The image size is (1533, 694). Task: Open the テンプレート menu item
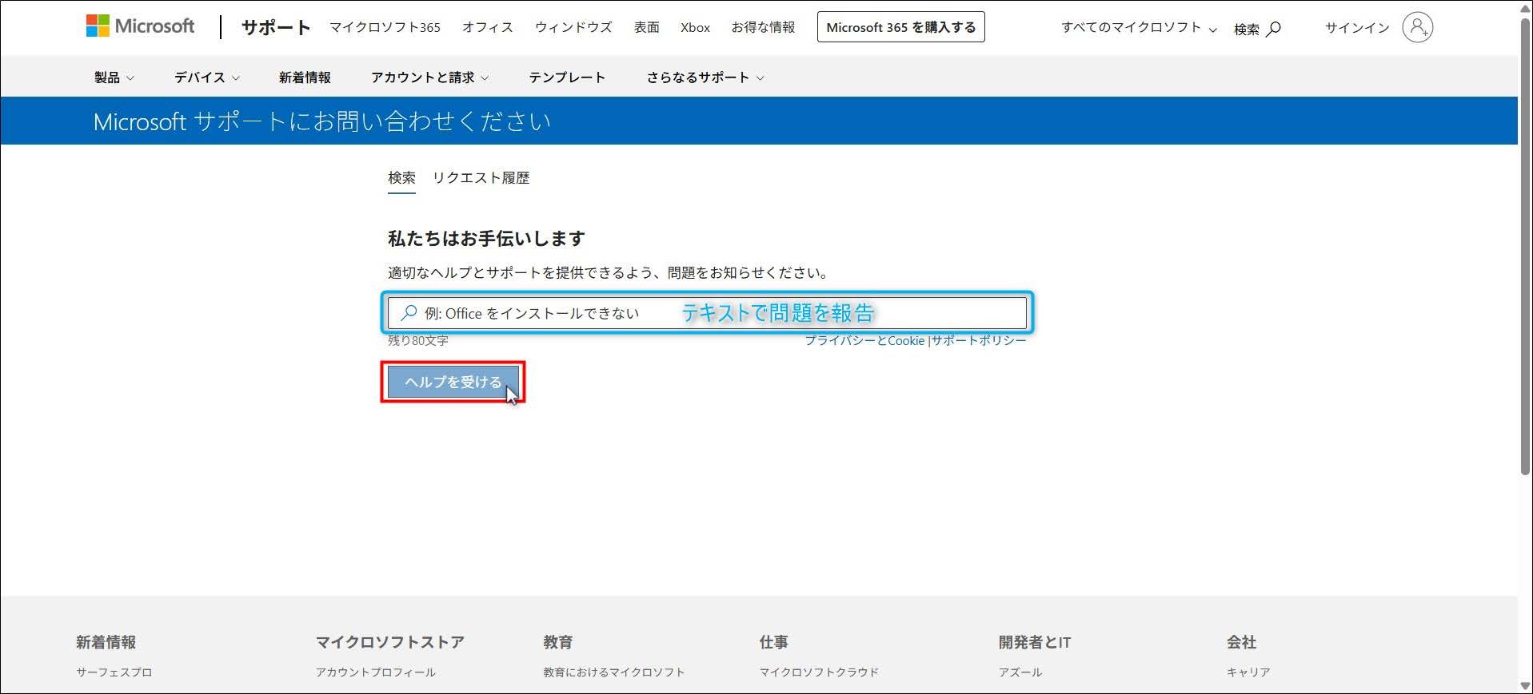567,77
